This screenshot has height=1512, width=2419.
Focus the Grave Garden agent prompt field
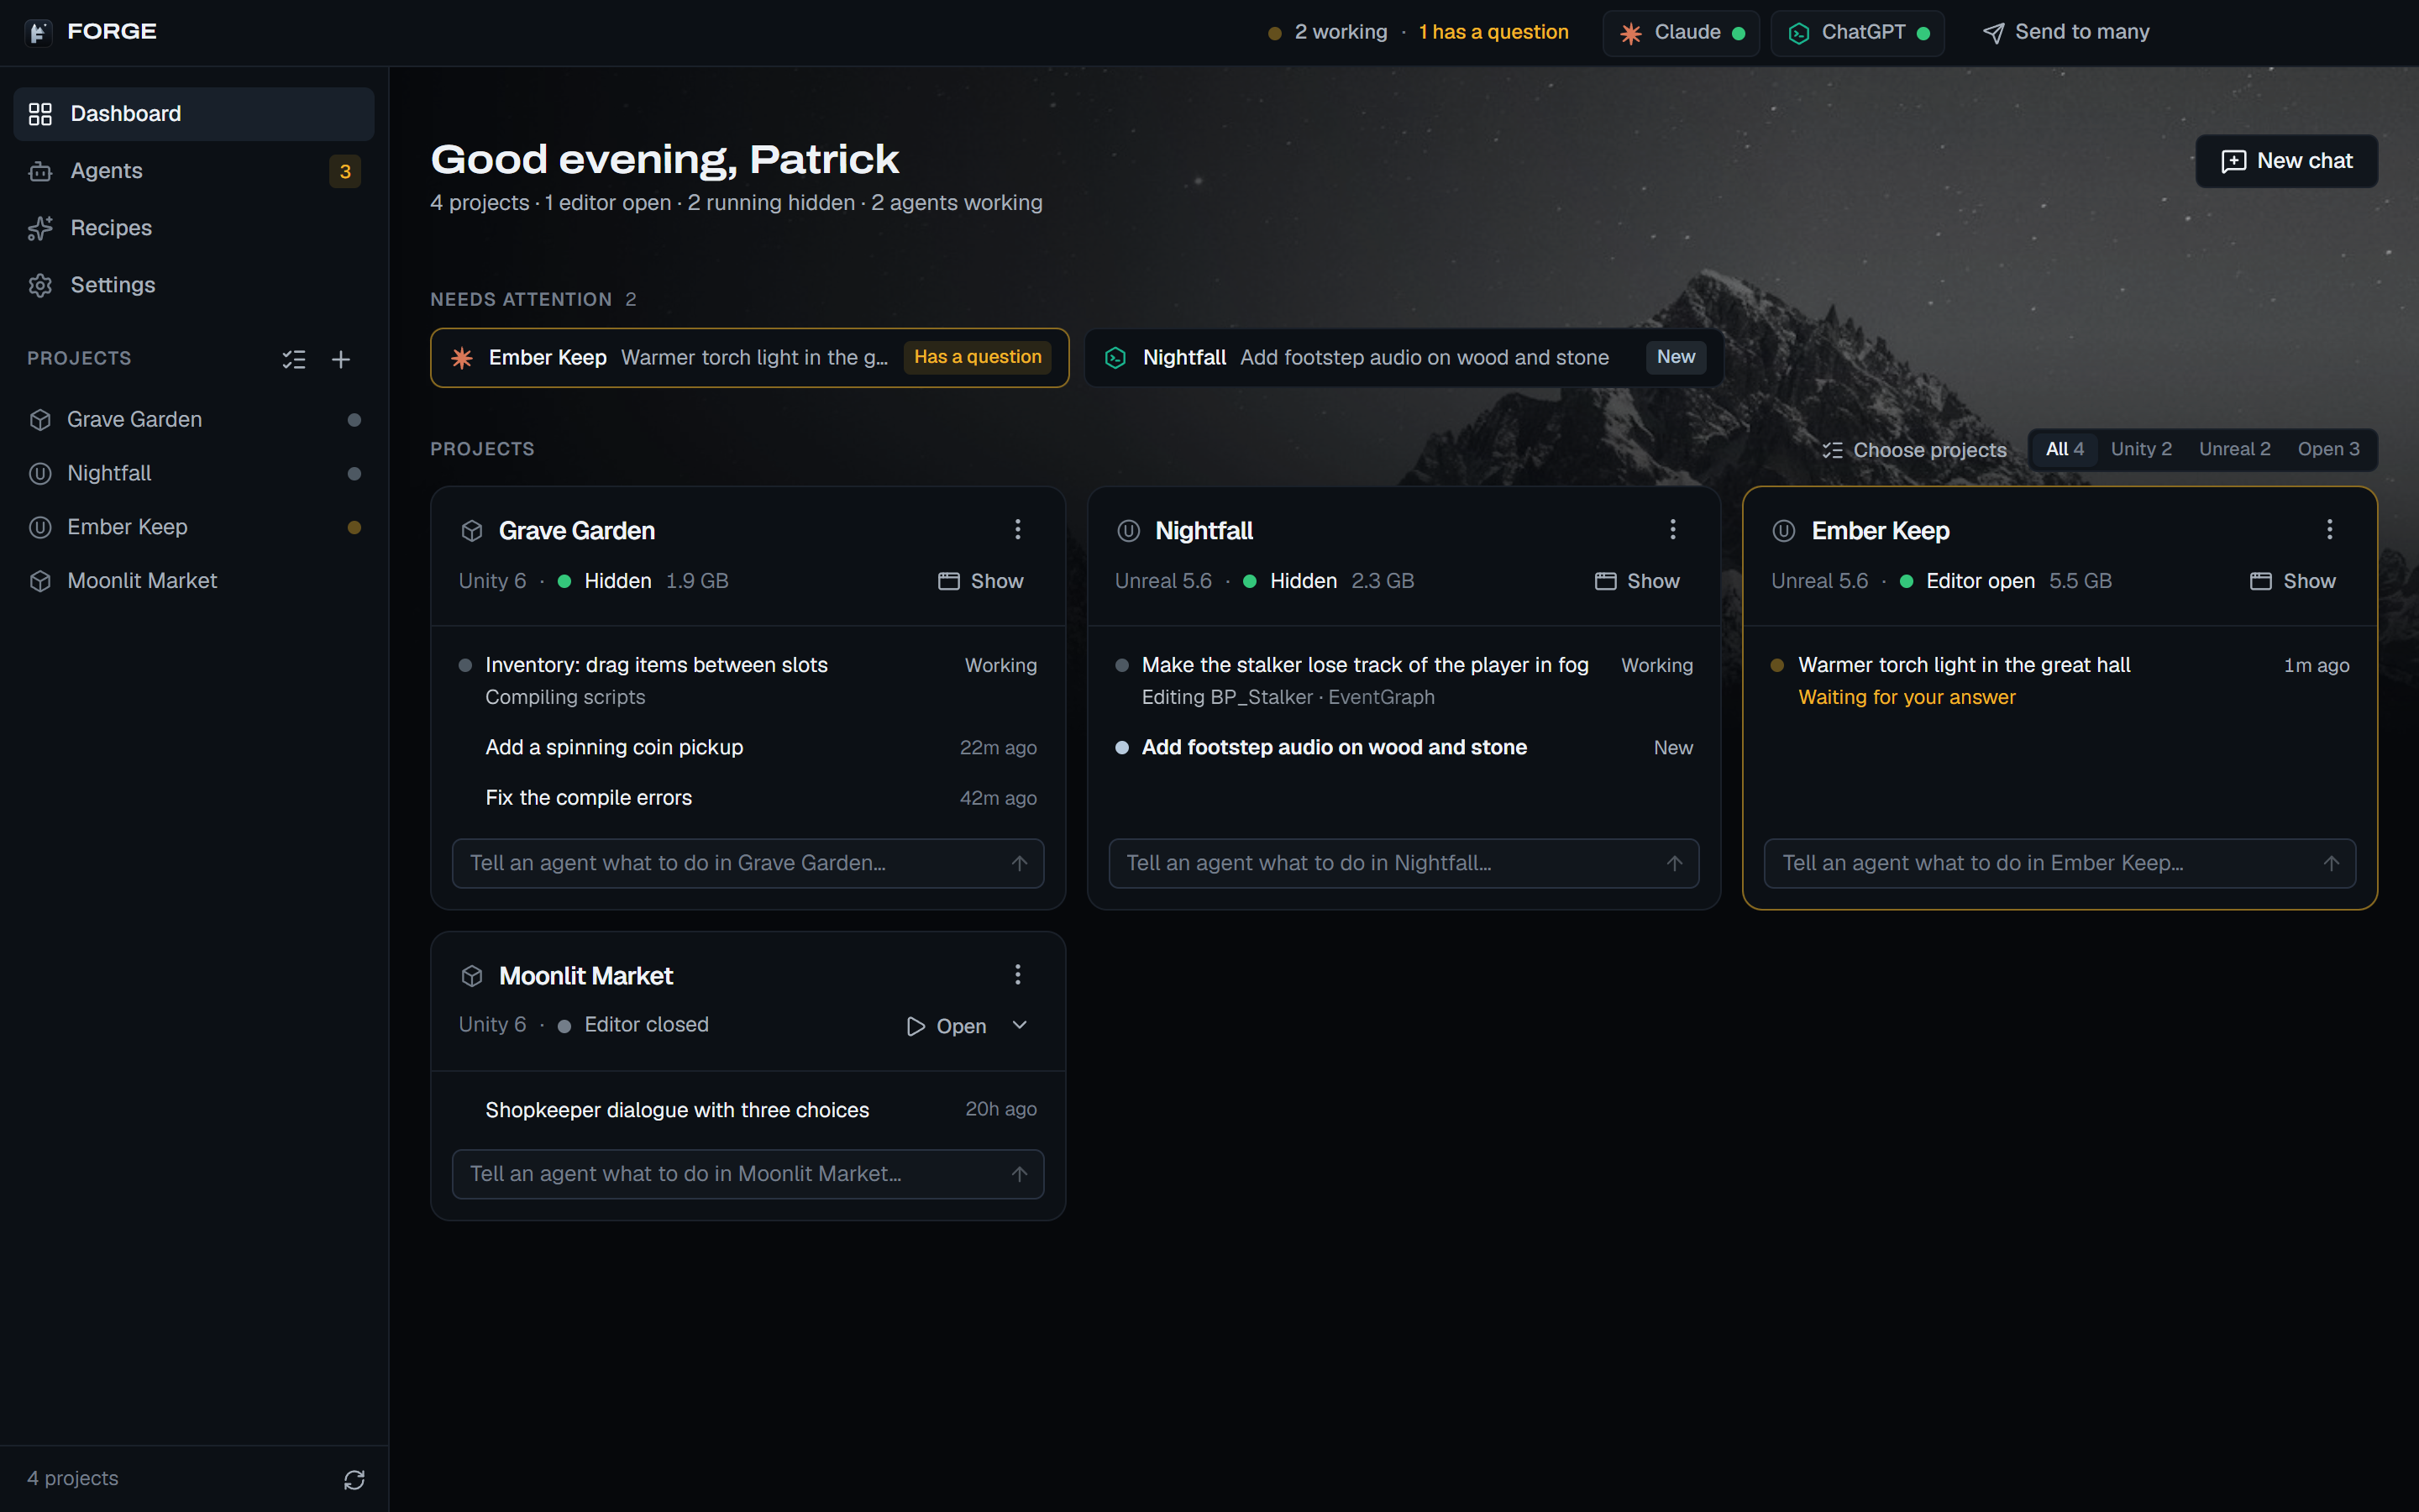(x=748, y=863)
